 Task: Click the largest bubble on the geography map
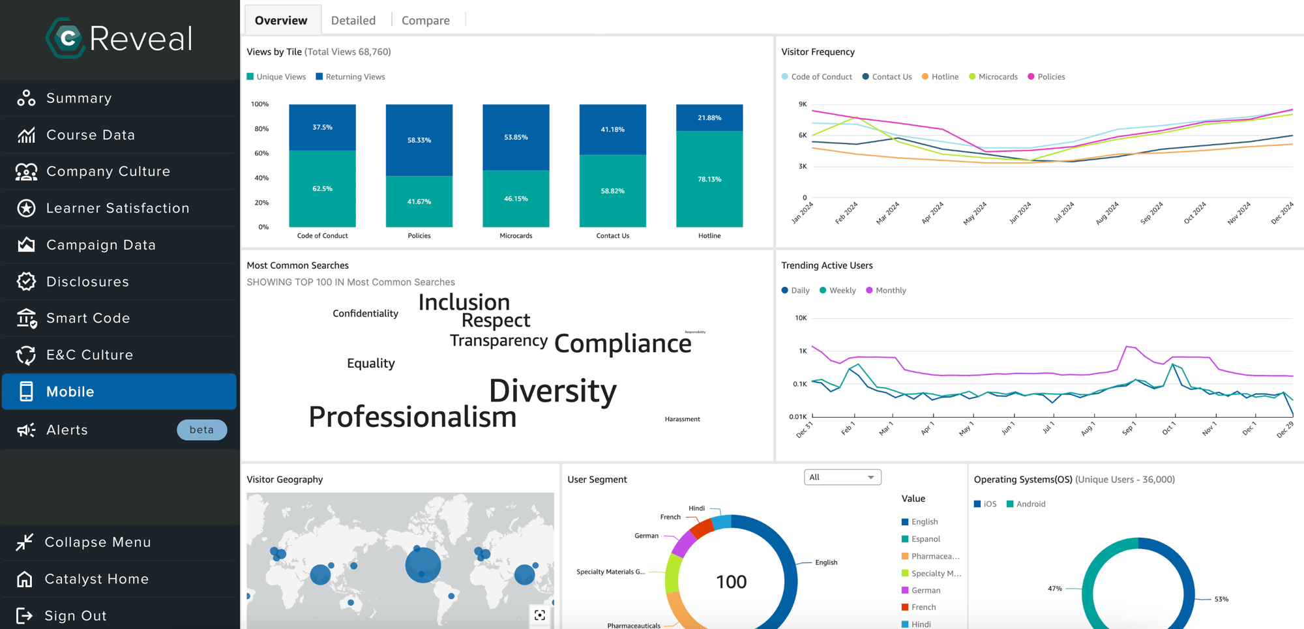(x=423, y=564)
